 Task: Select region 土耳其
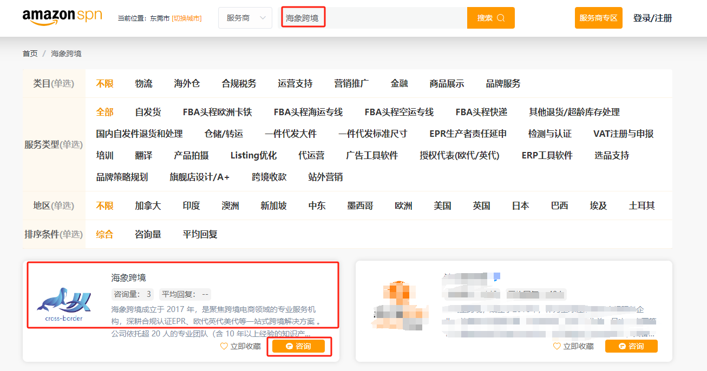(x=642, y=206)
